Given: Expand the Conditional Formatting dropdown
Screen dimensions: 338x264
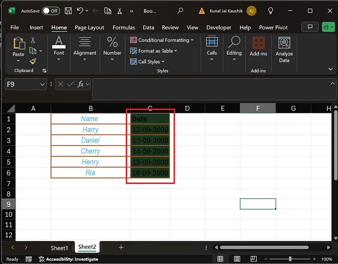Looking at the screenshot, I should coord(163,40).
